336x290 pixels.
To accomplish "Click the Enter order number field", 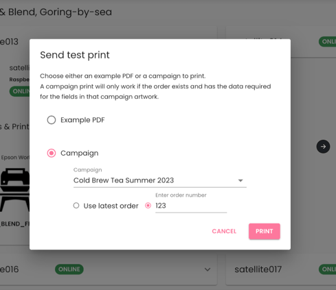I will [191, 206].
